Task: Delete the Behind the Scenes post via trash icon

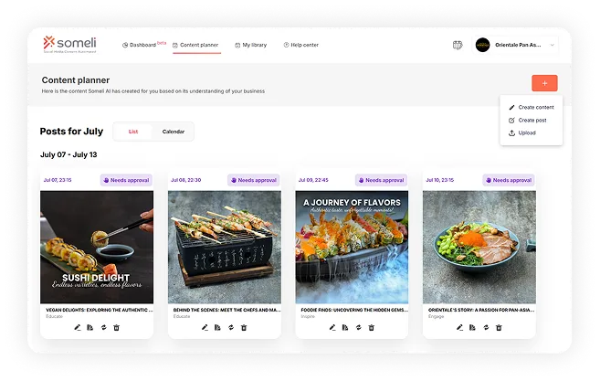Action: click(x=244, y=327)
